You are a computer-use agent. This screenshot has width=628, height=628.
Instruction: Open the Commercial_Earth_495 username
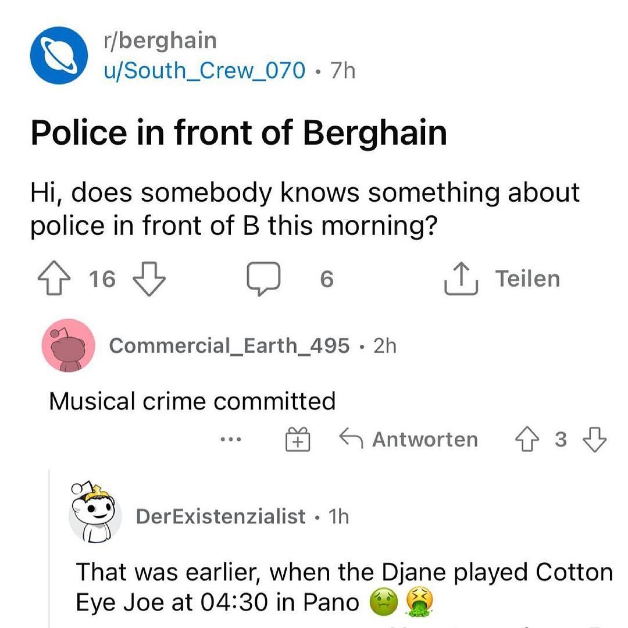click(x=229, y=345)
